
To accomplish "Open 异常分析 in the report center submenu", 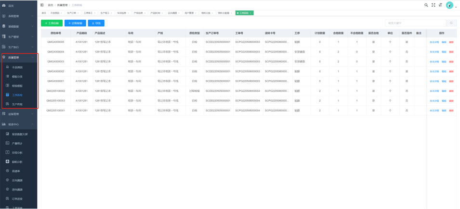I will tap(17, 152).
